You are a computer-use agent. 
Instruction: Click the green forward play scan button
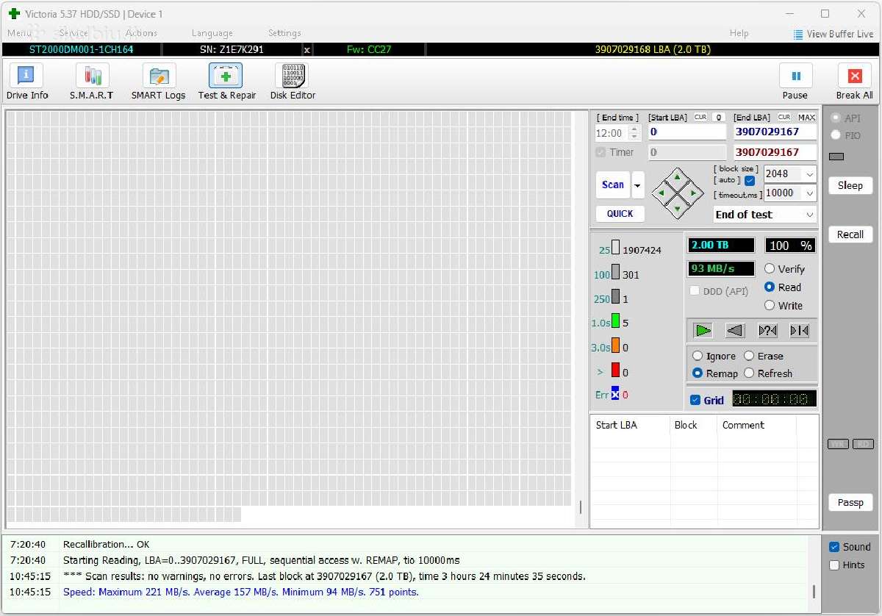(703, 331)
